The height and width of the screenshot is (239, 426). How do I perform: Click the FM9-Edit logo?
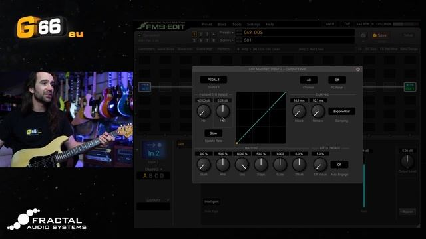pos(161,26)
